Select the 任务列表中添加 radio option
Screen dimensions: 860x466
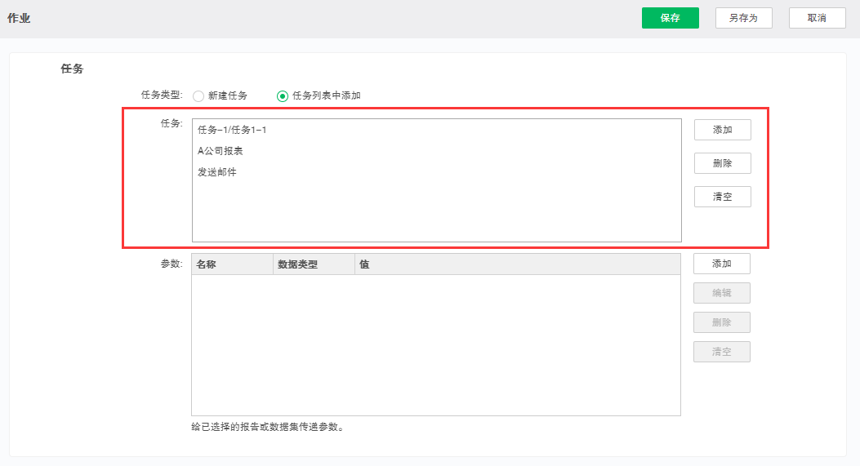(283, 96)
